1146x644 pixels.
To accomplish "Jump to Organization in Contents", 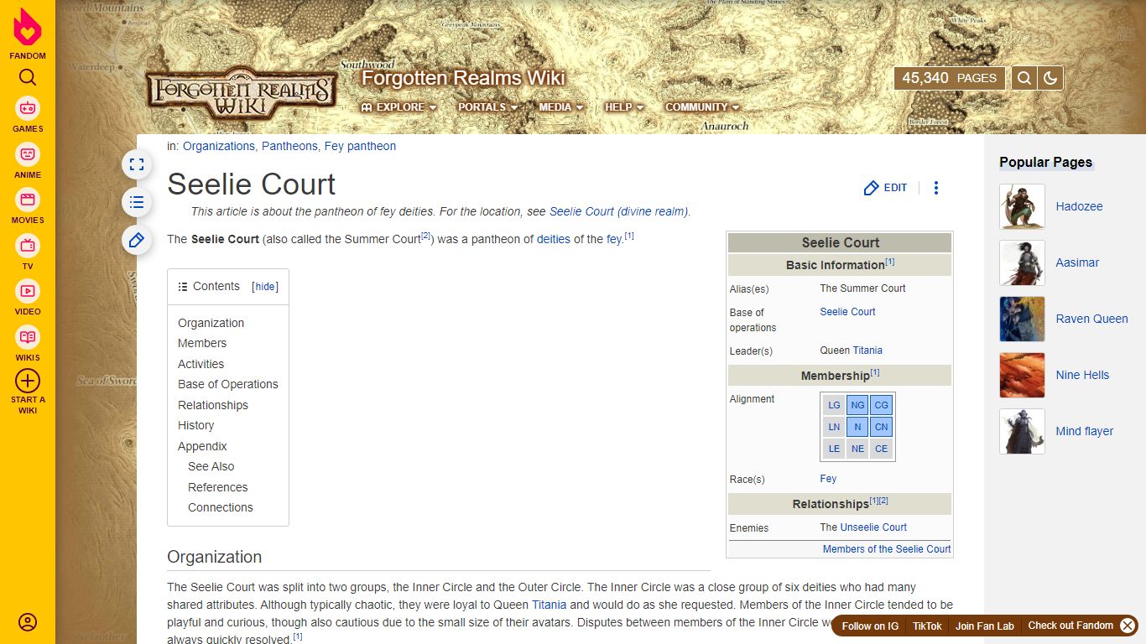I will tap(211, 323).
